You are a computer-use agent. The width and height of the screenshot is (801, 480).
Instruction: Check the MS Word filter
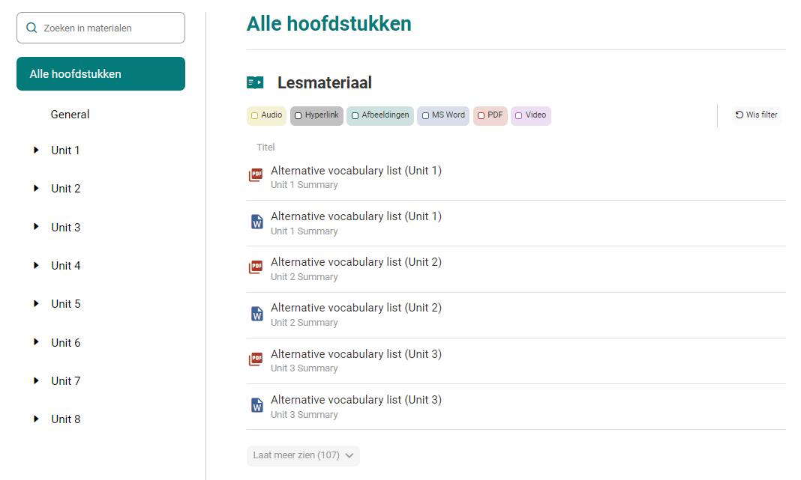click(x=425, y=116)
